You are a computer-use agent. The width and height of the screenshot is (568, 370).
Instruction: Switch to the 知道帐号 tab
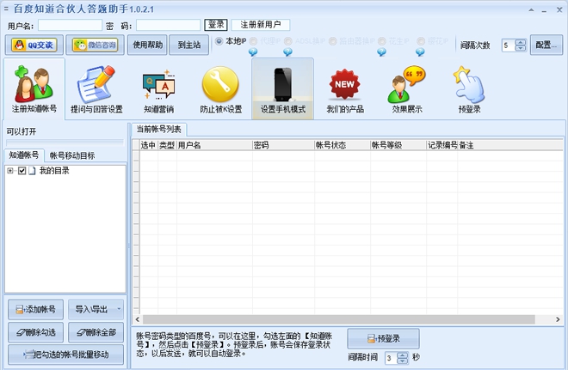pyautogui.click(x=24, y=155)
